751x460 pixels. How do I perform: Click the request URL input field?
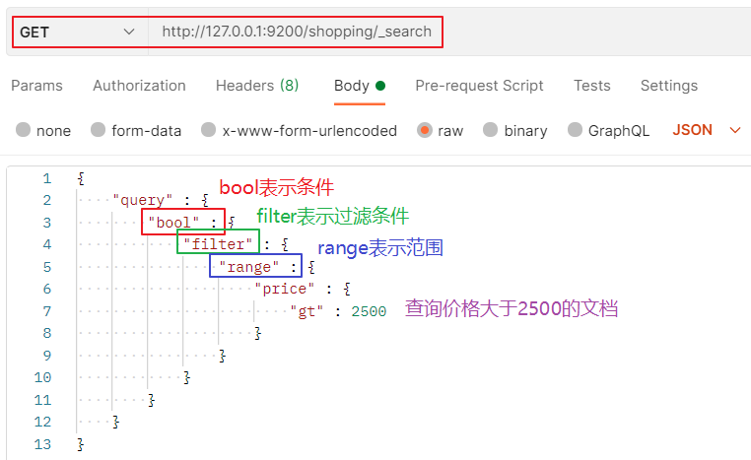pyautogui.click(x=296, y=33)
